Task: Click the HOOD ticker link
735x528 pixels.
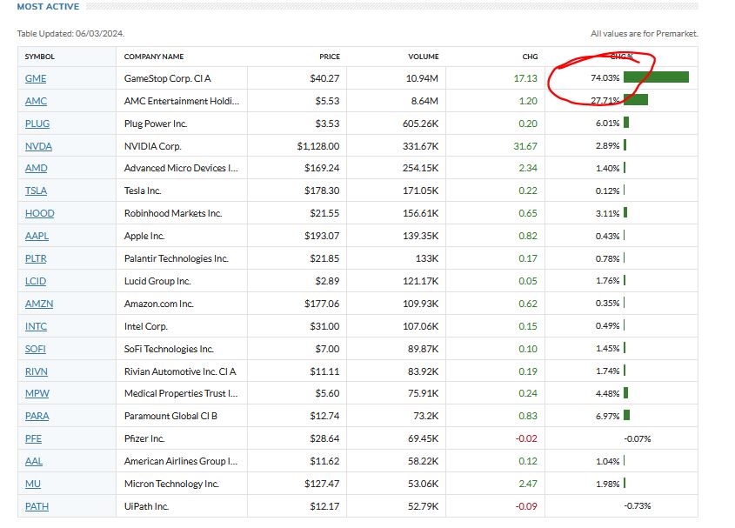Action: click(x=39, y=213)
